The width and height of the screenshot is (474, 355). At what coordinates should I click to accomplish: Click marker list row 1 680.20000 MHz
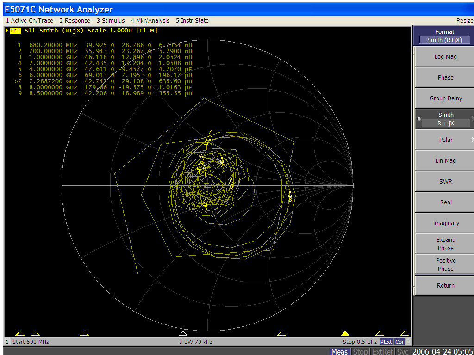tap(105, 45)
